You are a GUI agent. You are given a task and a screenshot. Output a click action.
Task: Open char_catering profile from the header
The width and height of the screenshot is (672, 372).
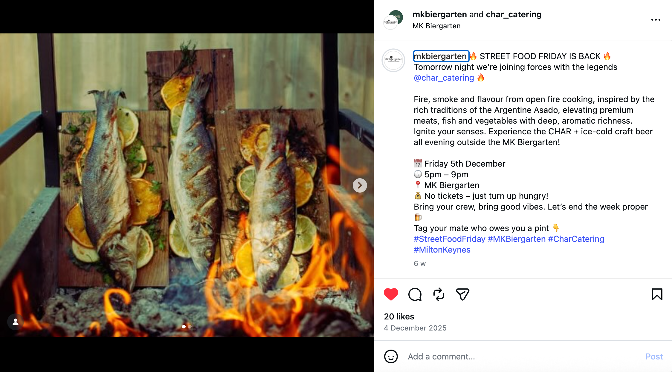(x=514, y=14)
